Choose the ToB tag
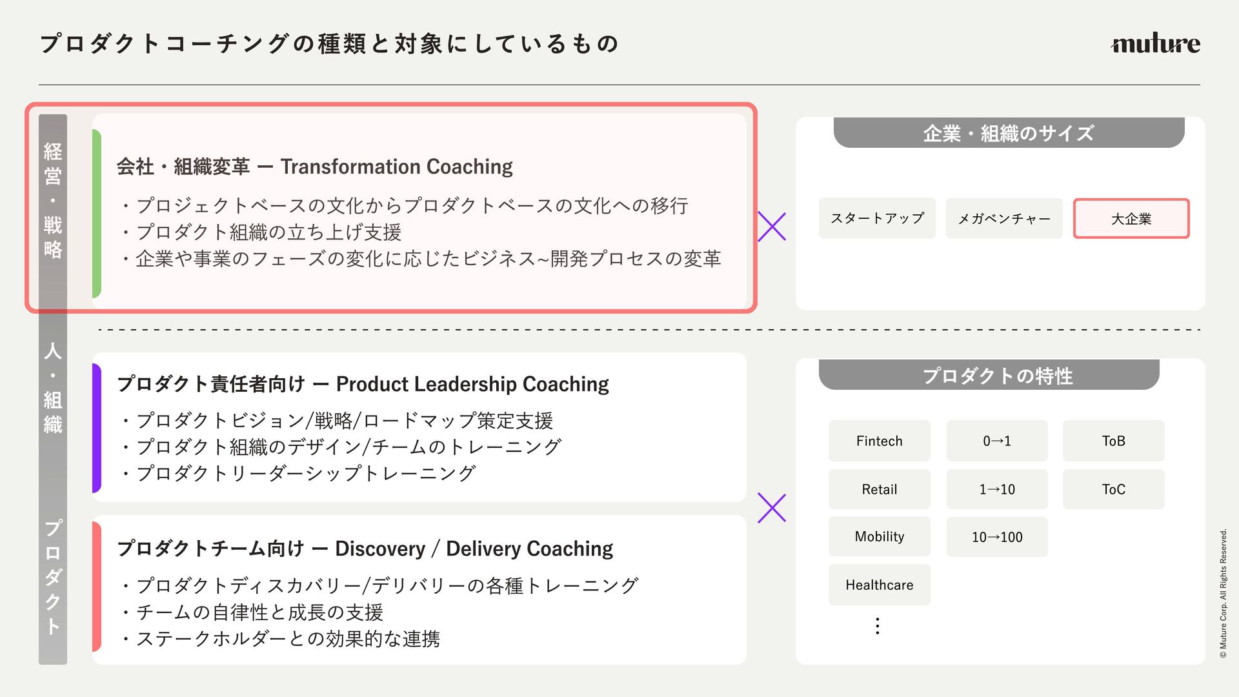 click(x=1113, y=441)
